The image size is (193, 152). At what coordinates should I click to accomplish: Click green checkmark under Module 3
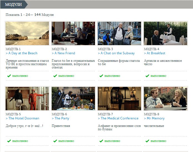tap(101, 76)
